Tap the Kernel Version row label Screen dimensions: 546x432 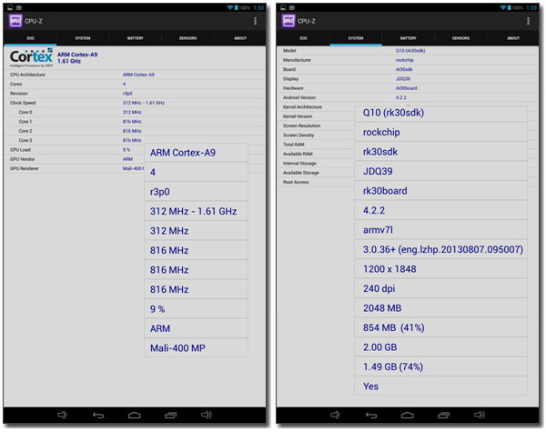(x=298, y=116)
